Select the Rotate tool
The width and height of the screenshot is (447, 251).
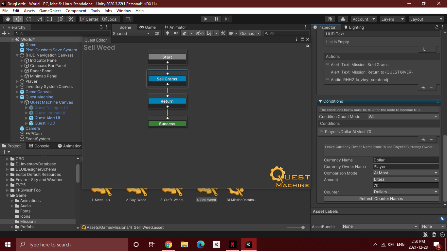click(29, 19)
